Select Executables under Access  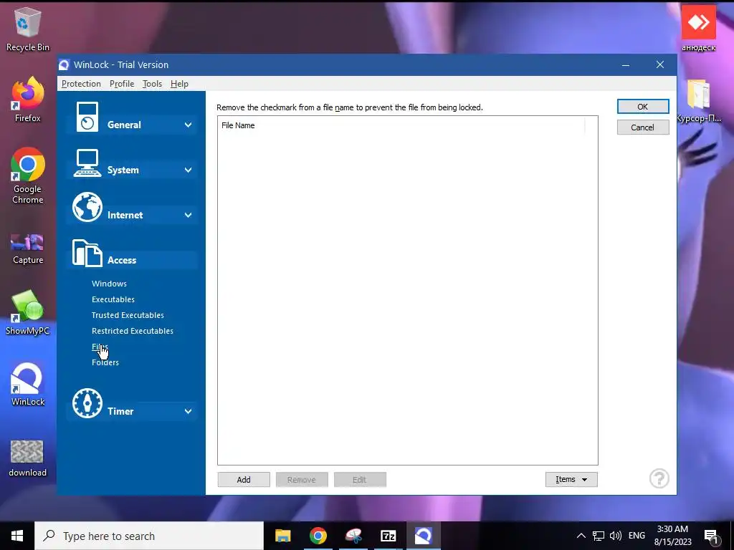[113, 299]
